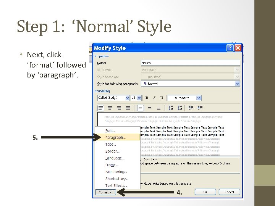Choose Text Effects... from the Format menu
275x206 pixels.
tap(117, 185)
